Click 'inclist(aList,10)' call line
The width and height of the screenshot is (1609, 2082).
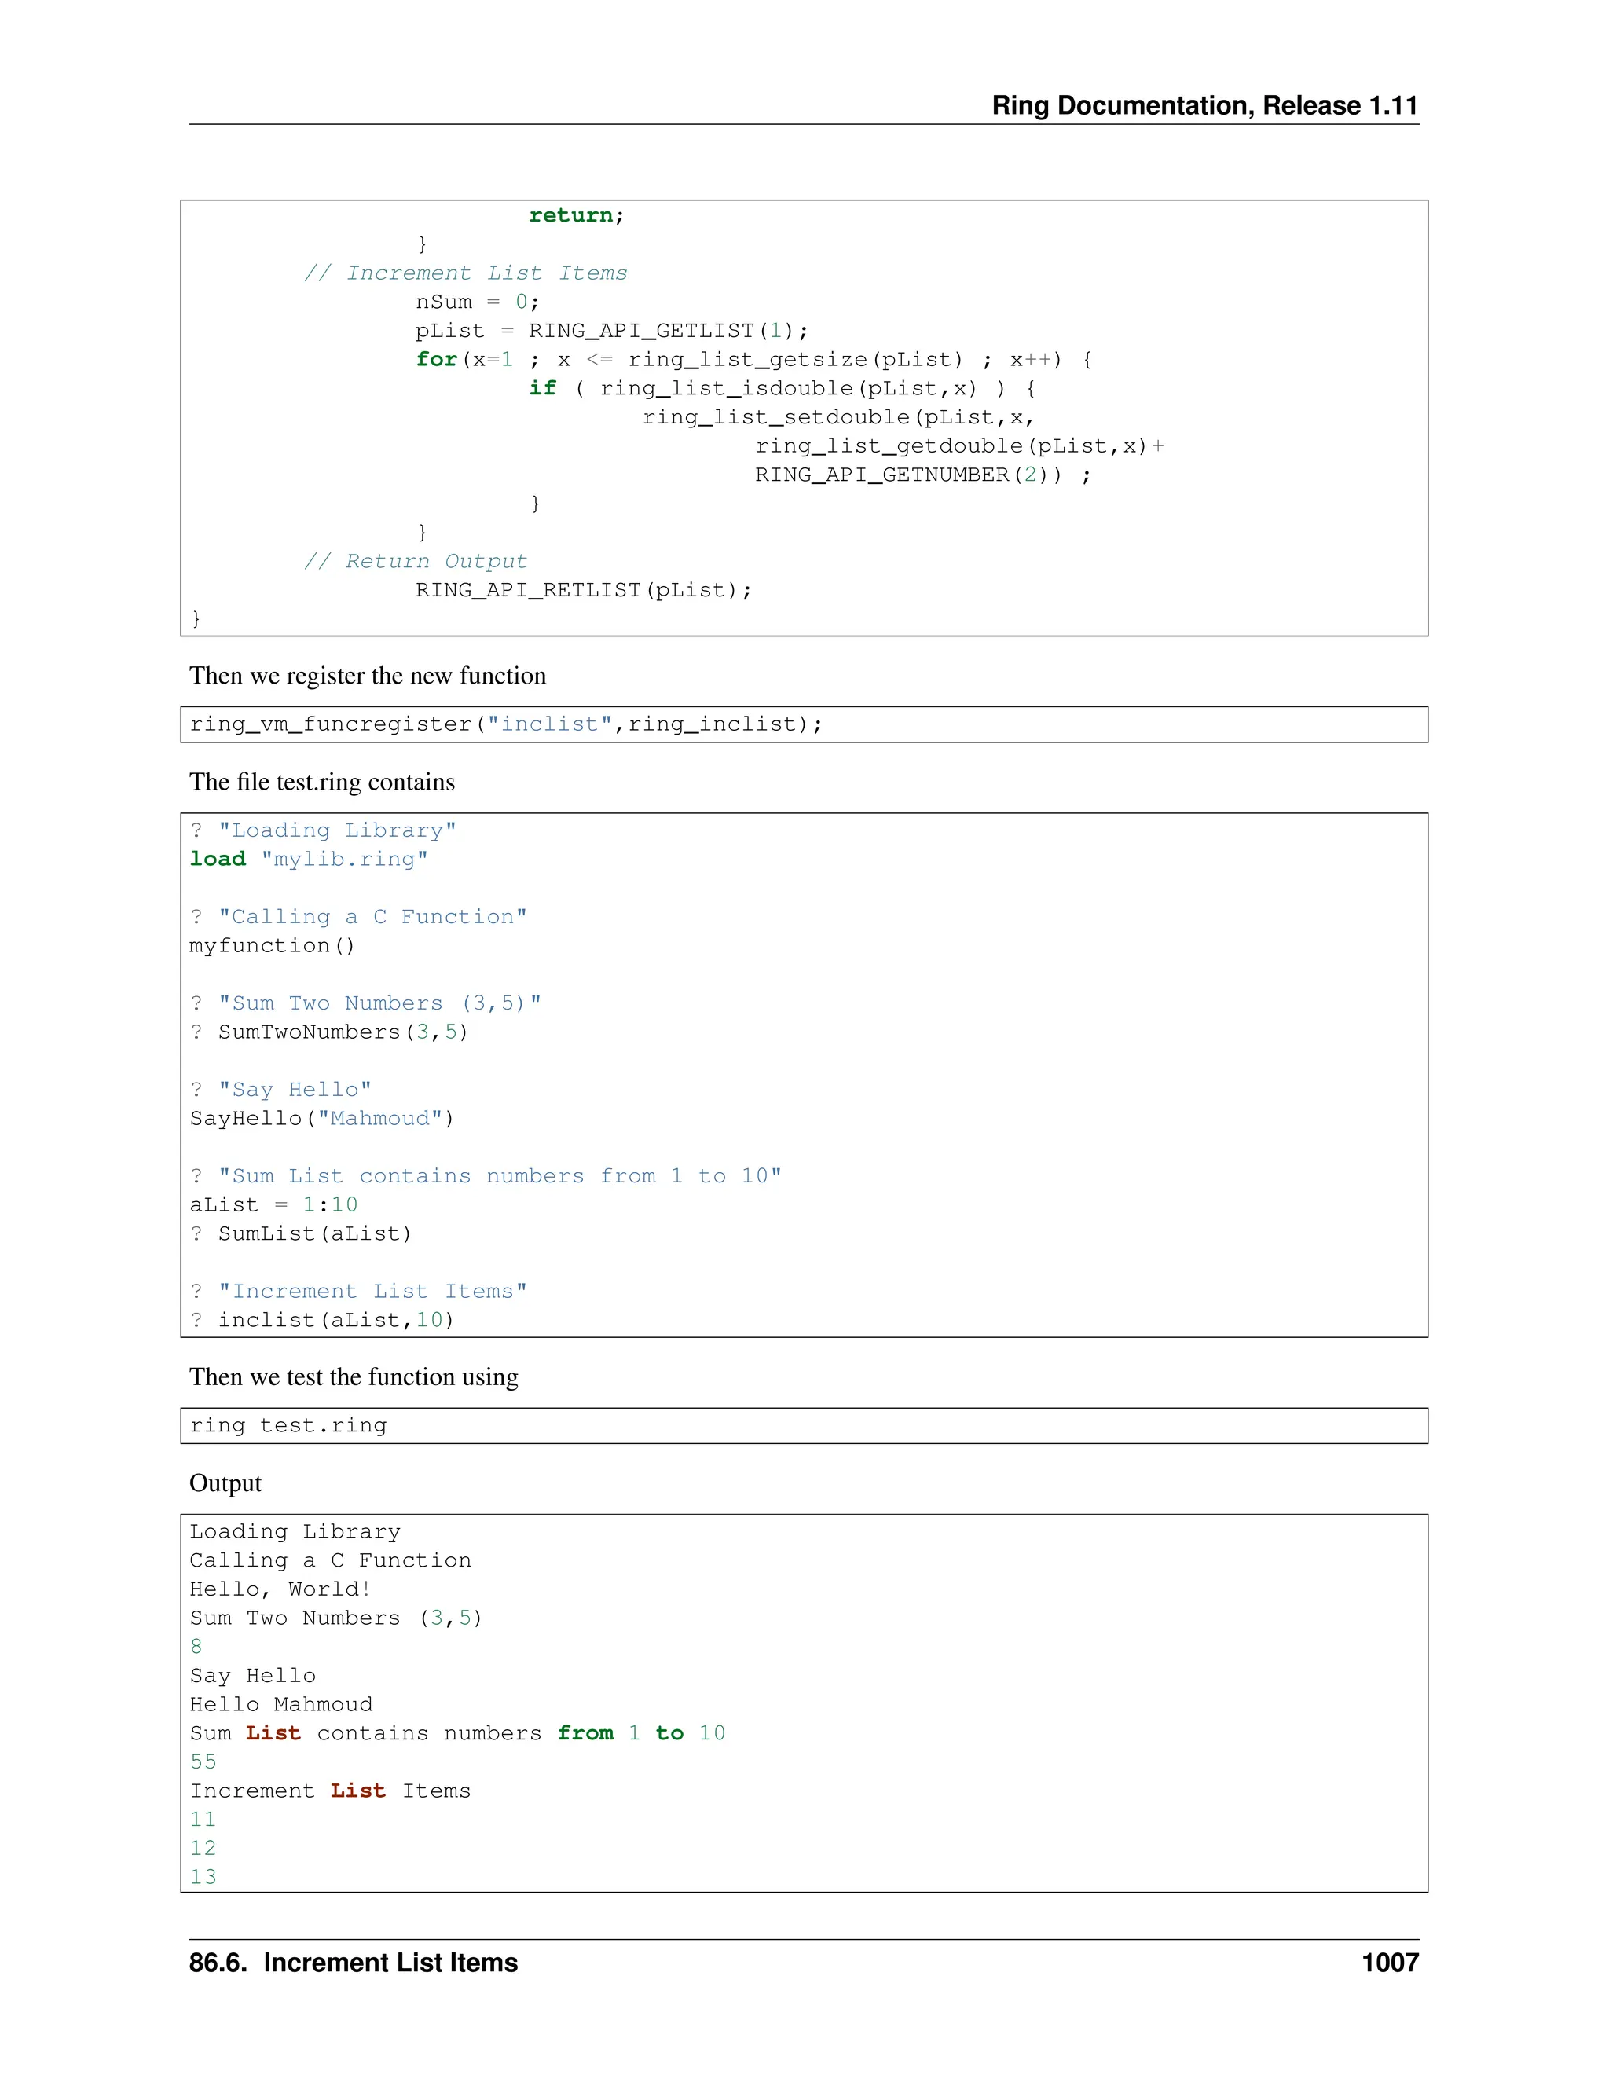[335, 1321]
